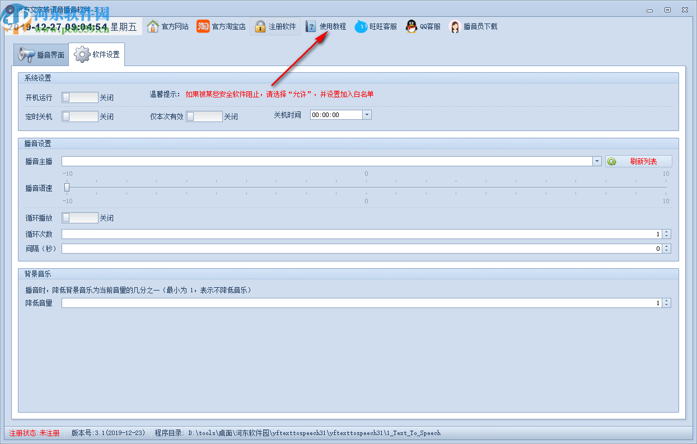Increase 间隔（秒） with the up spinner
This screenshot has height=444, width=697.
point(666,246)
